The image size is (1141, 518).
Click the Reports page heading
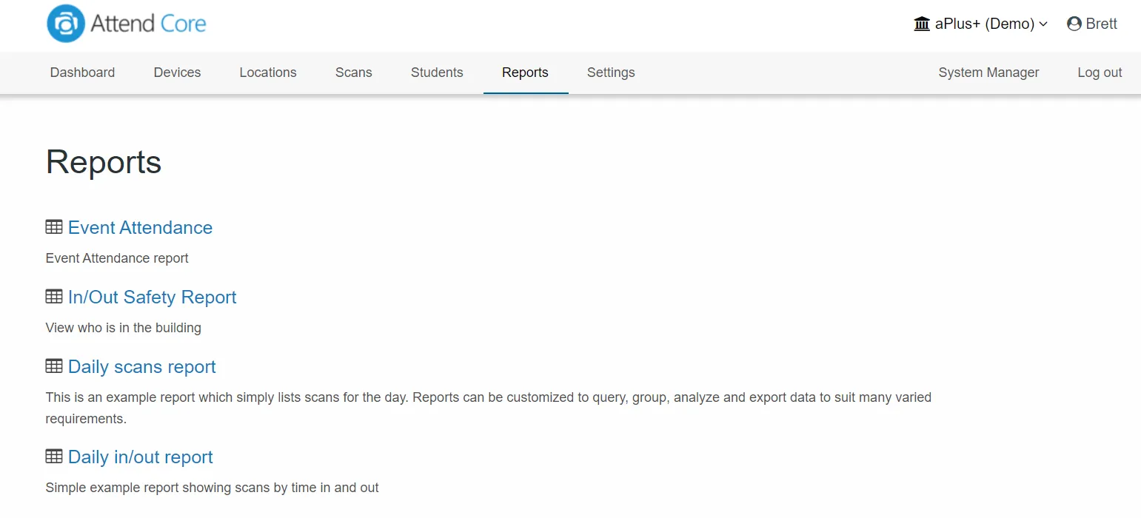point(104,162)
